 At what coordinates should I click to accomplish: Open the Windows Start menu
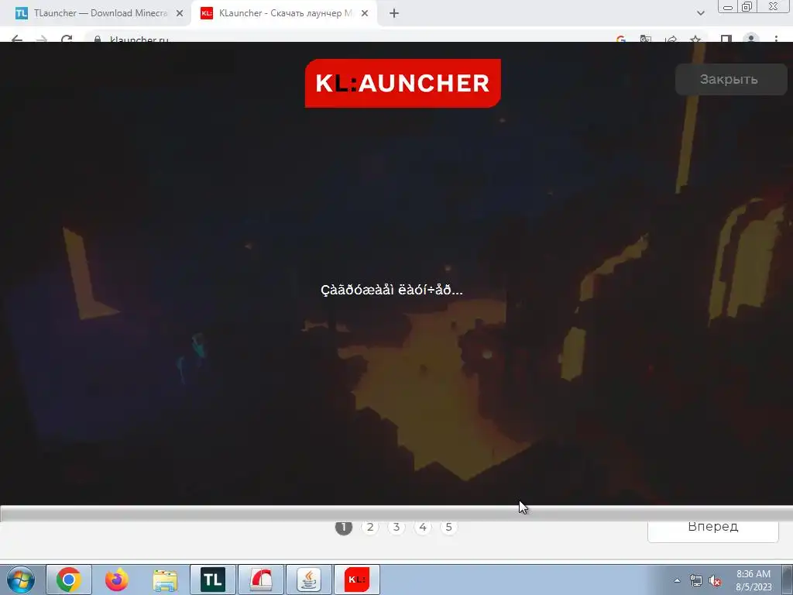(x=21, y=580)
